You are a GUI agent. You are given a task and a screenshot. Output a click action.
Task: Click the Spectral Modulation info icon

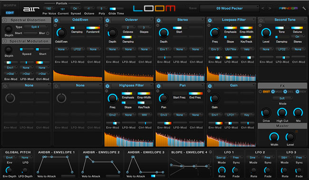coord(5,41)
